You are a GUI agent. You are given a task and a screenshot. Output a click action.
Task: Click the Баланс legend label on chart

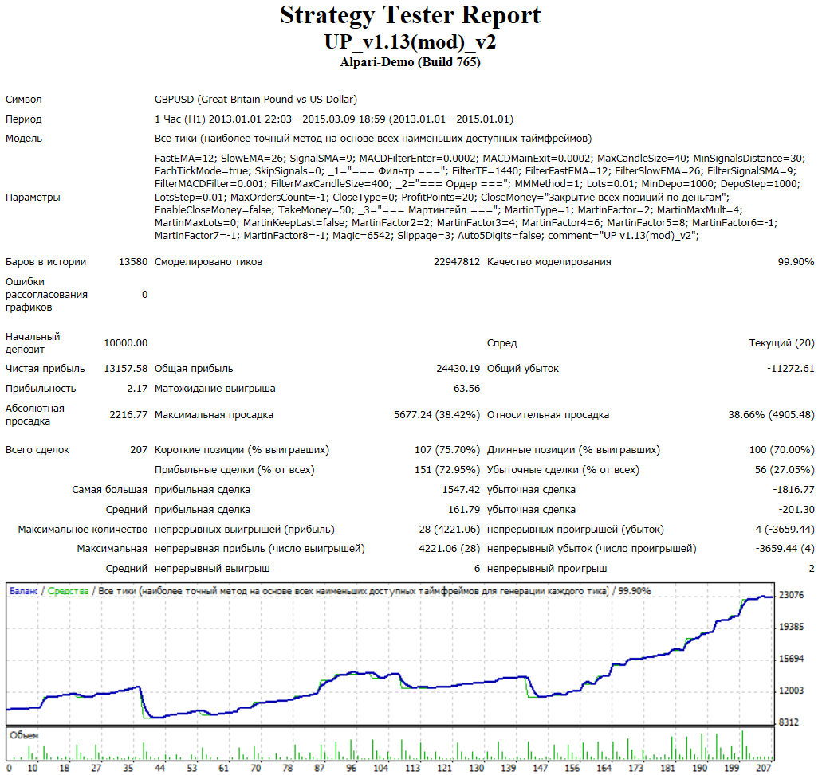[x=24, y=591]
